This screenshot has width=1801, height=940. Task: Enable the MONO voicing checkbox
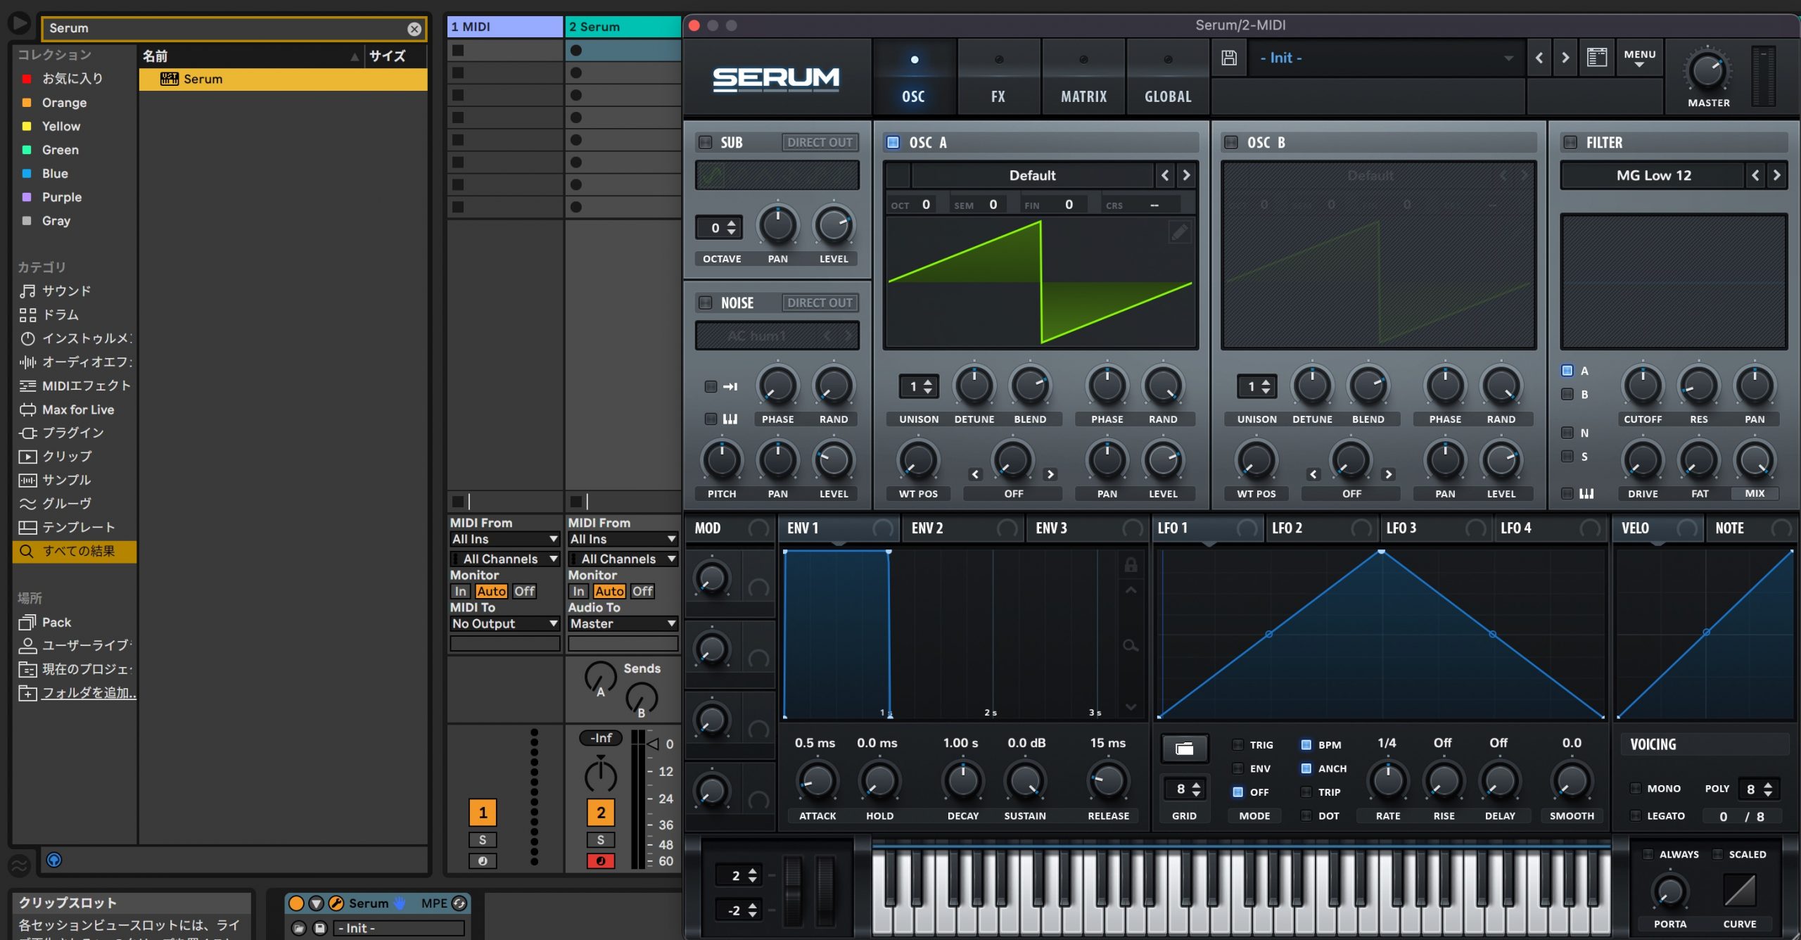[1636, 788]
